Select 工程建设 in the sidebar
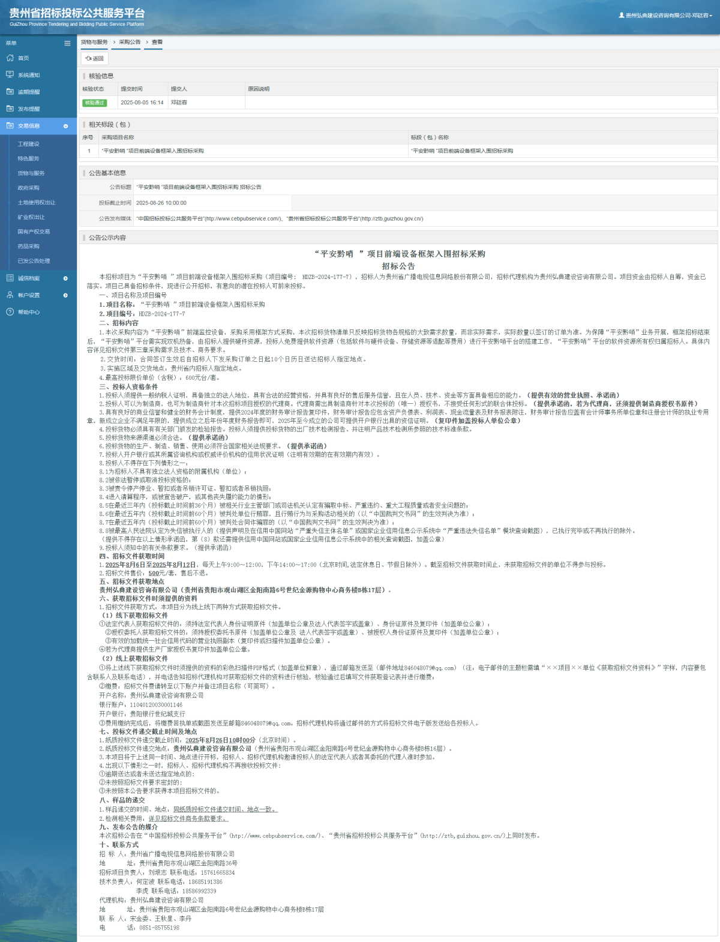Screen dimensions: 720x942 coord(28,144)
